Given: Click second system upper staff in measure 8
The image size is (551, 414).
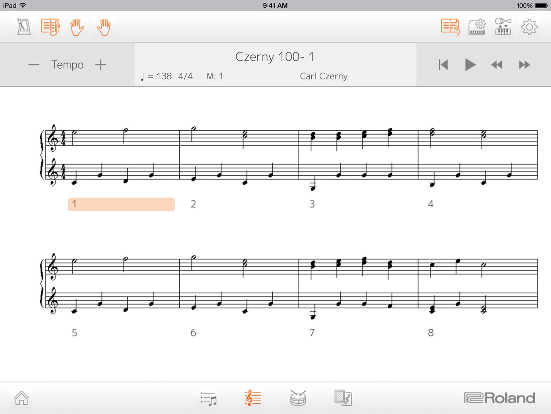Looking at the screenshot, I should click(x=478, y=267).
